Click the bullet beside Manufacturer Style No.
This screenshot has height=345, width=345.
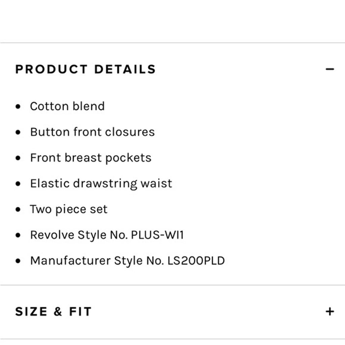click(18, 261)
